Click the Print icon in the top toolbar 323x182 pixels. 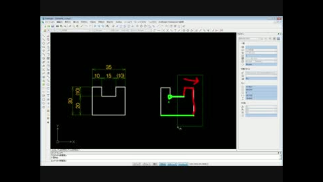(58, 26)
